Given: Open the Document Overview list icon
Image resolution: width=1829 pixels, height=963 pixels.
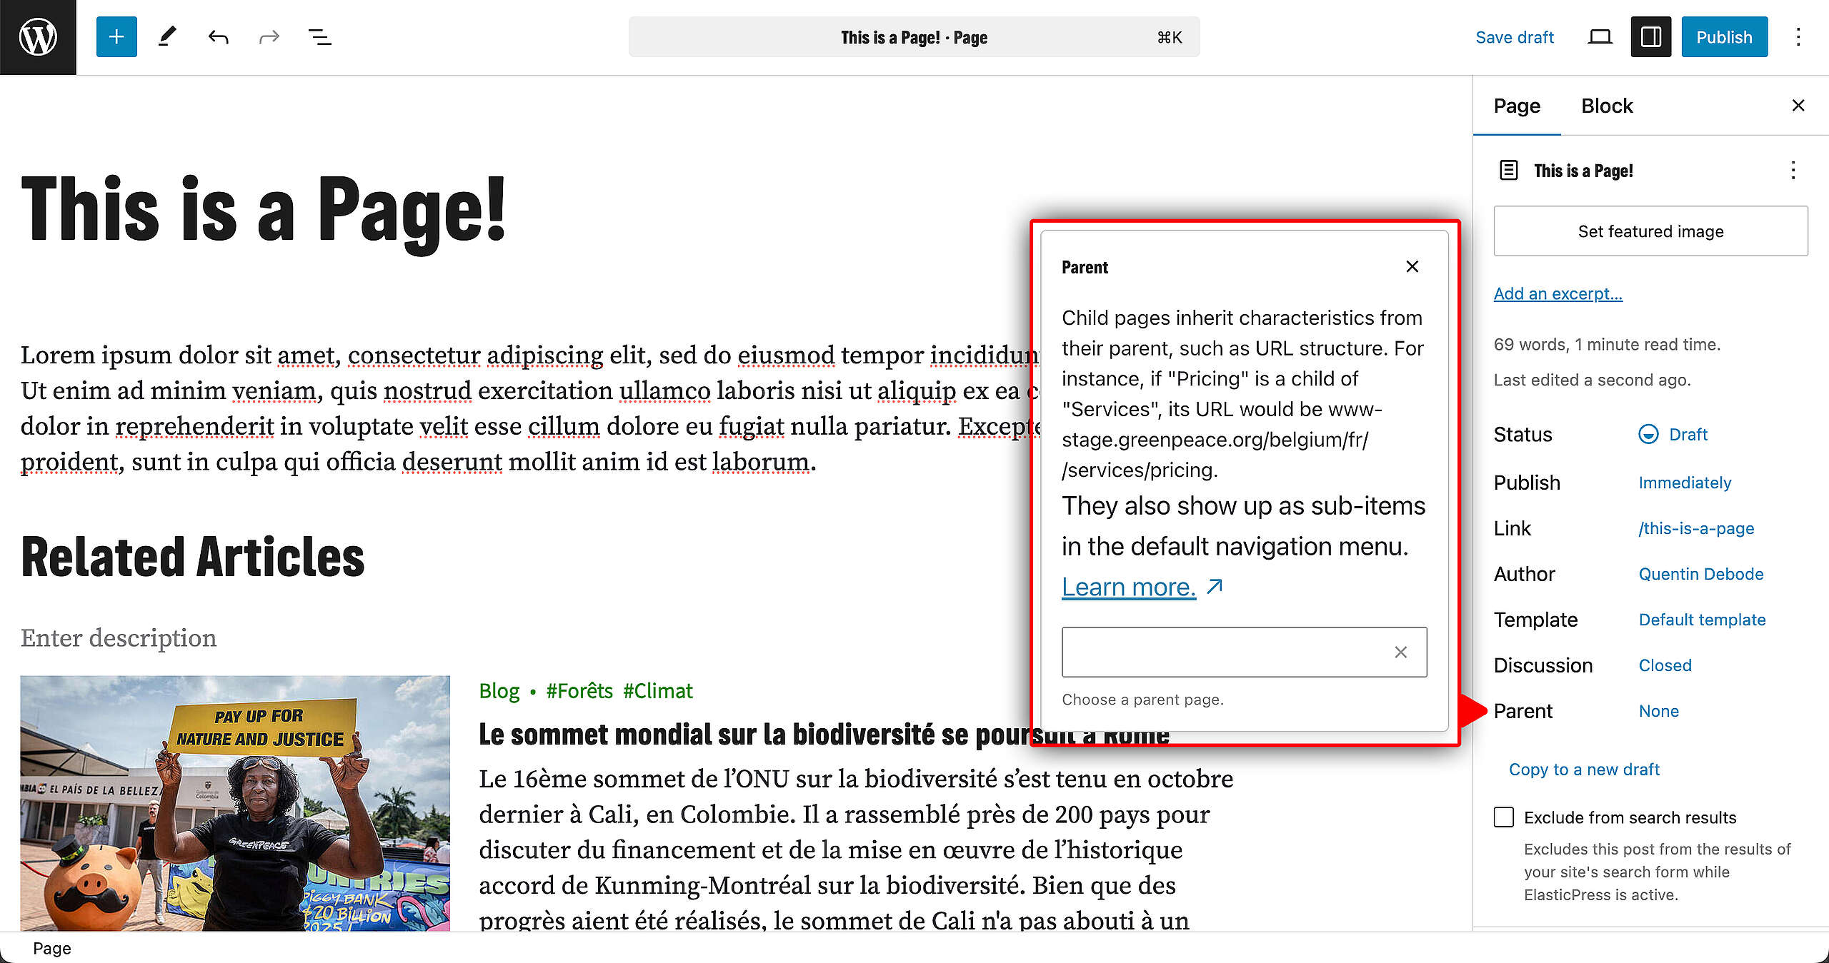Looking at the screenshot, I should [319, 37].
